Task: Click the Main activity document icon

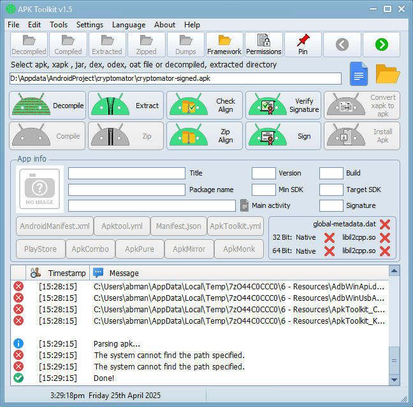Action: pos(245,205)
